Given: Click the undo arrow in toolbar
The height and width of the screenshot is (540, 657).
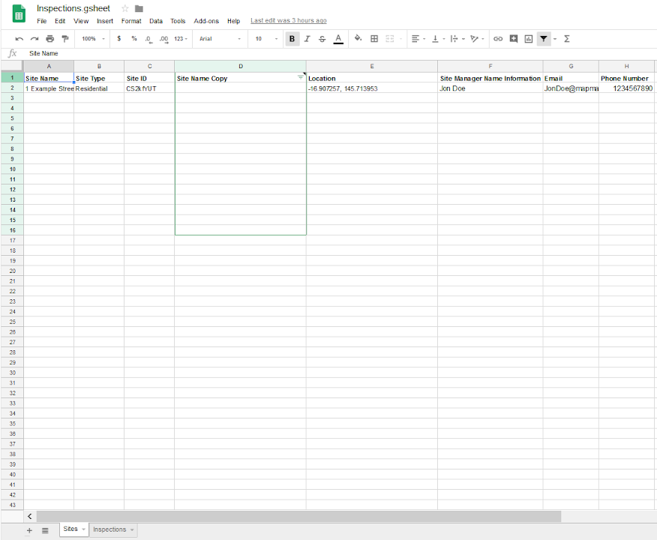Looking at the screenshot, I should click(19, 39).
